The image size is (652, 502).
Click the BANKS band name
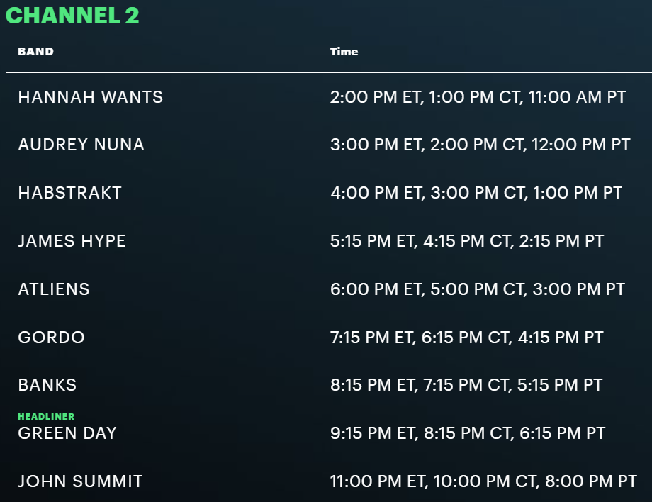point(47,385)
